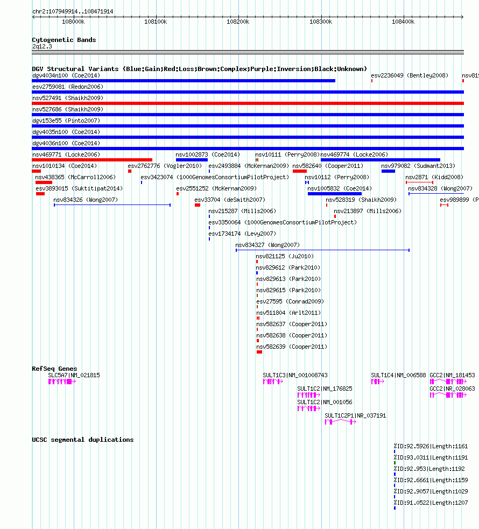Image resolution: width=479 pixels, height=529 pixels.
Task: Select the GCC2 NM_181453 gene glyph
Action: 448,382
